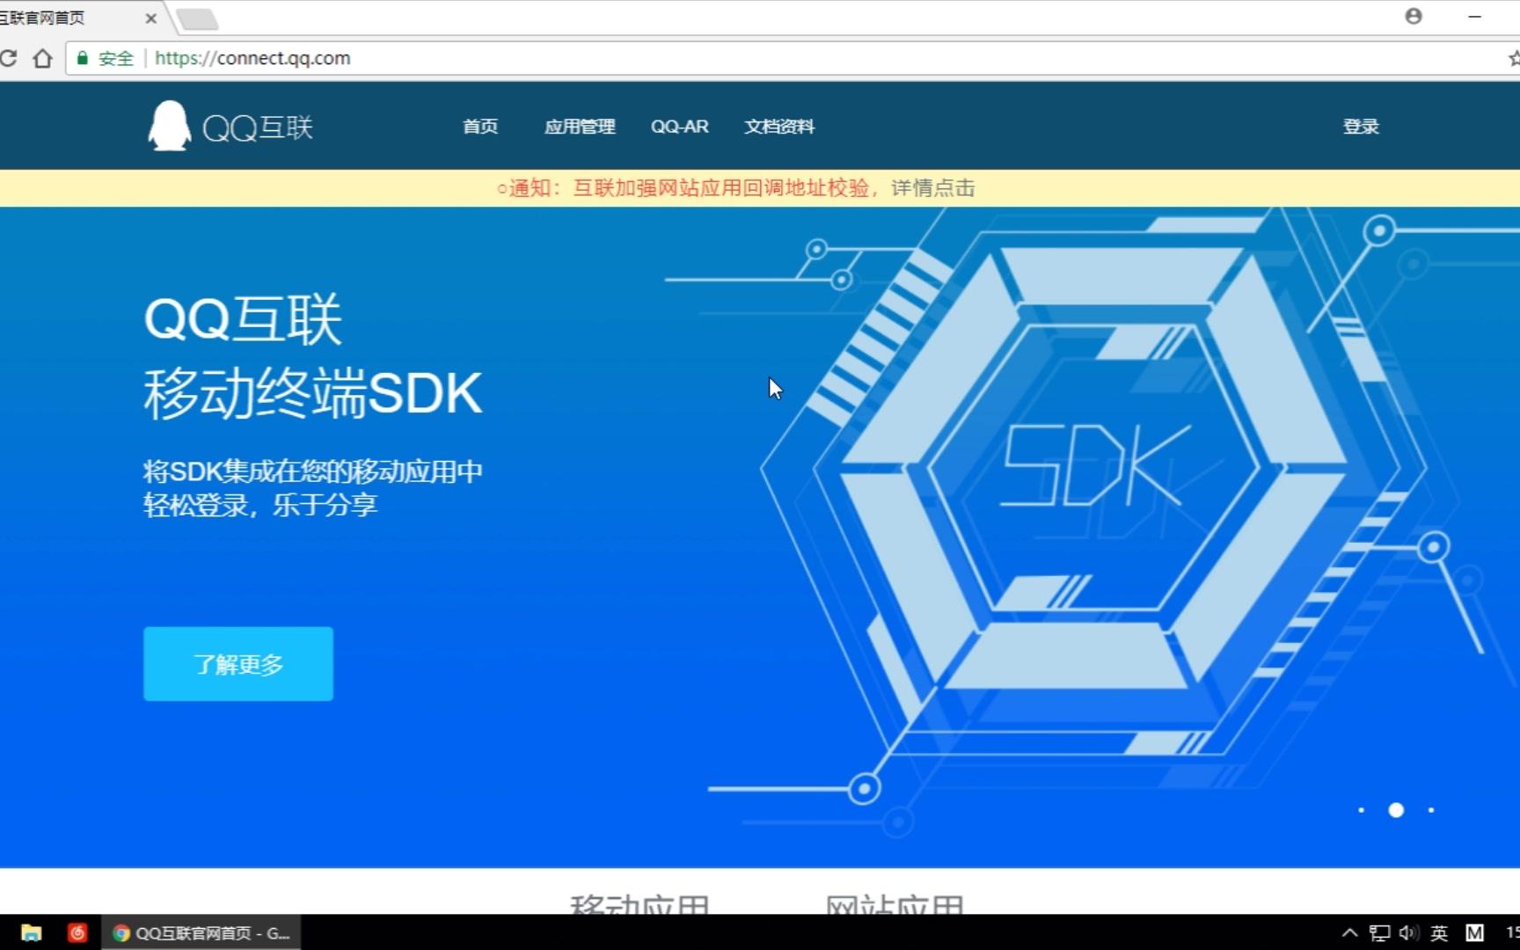Open the 应用管理 navigation menu

pyautogui.click(x=580, y=126)
